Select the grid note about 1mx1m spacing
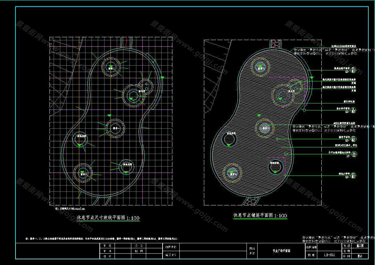The image size is (375, 265). click(x=70, y=209)
